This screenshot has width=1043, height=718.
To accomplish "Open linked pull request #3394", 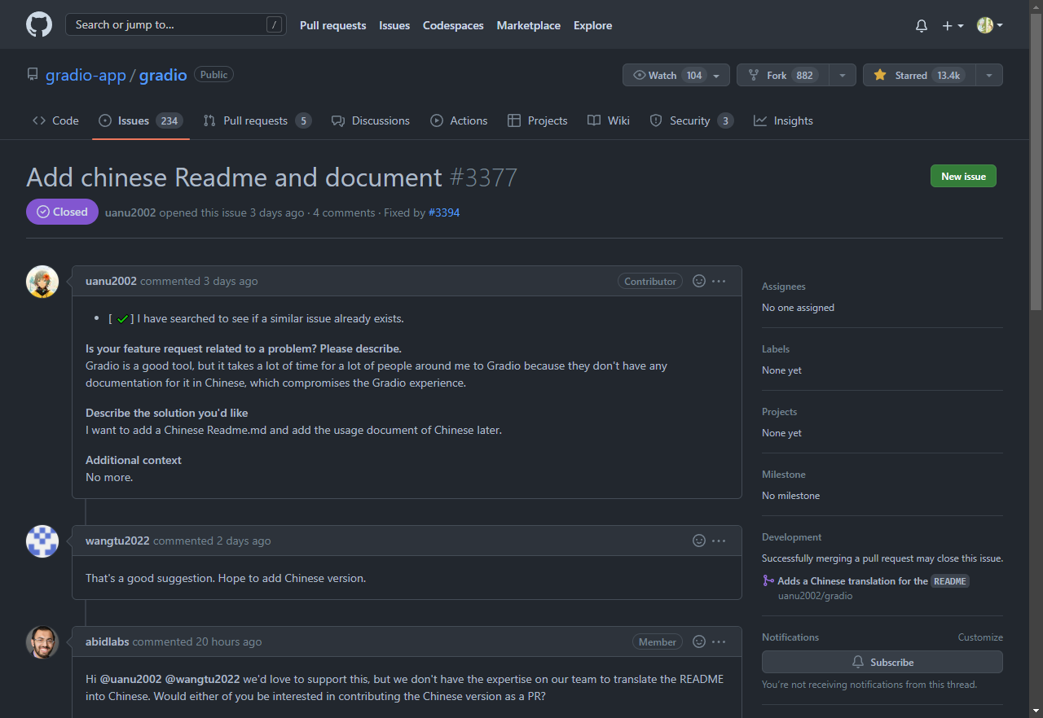I will coord(444,212).
